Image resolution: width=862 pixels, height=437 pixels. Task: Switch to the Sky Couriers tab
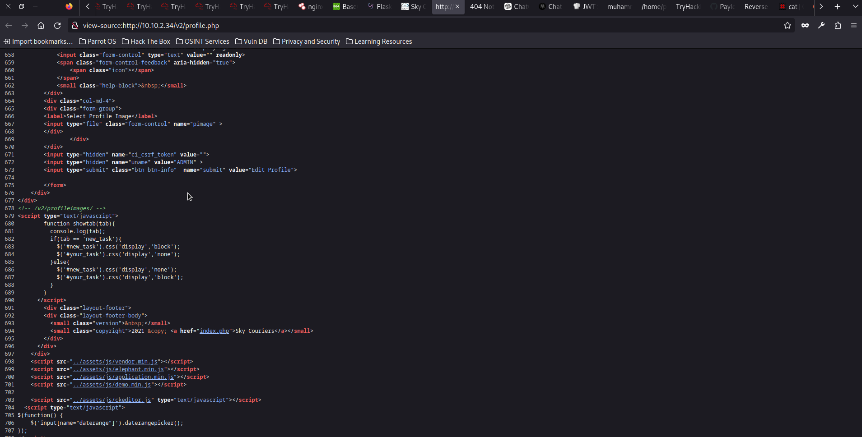point(414,6)
